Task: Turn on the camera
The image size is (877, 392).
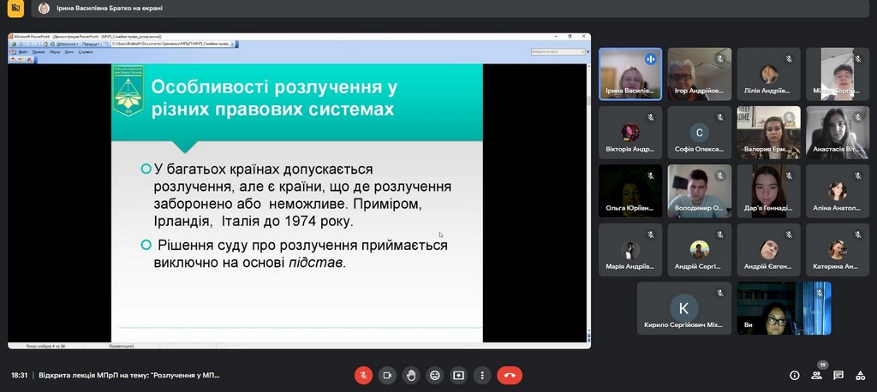Action: (x=387, y=375)
